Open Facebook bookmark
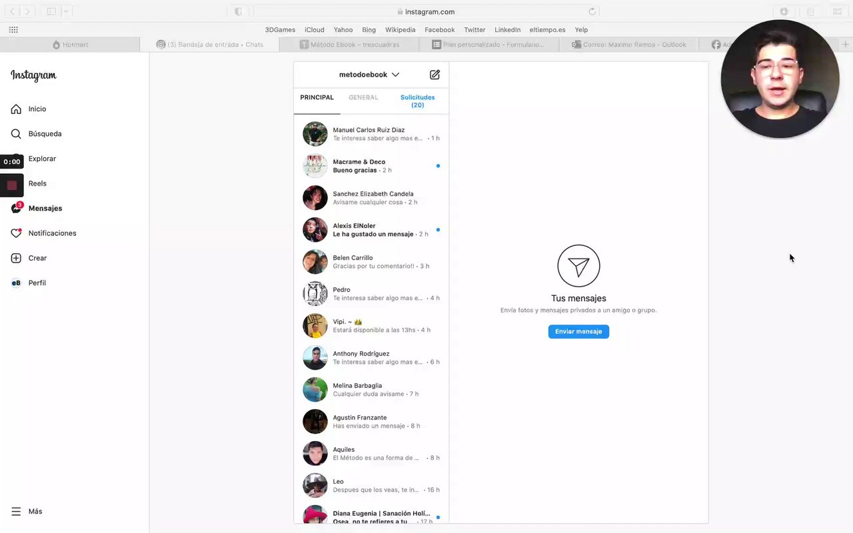The height and width of the screenshot is (533, 853). (x=440, y=30)
